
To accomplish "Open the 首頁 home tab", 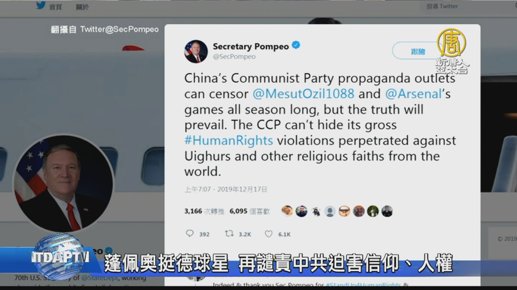I will (x=55, y=7).
